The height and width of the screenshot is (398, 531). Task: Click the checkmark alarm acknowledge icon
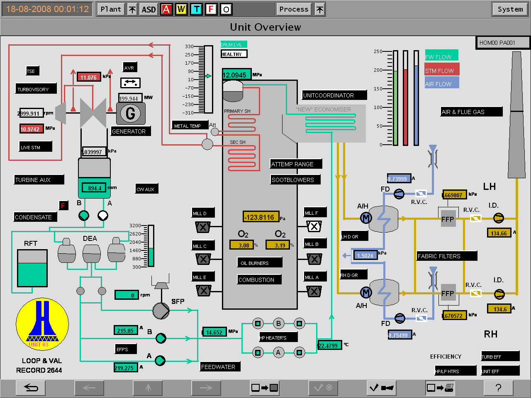[x=381, y=388]
